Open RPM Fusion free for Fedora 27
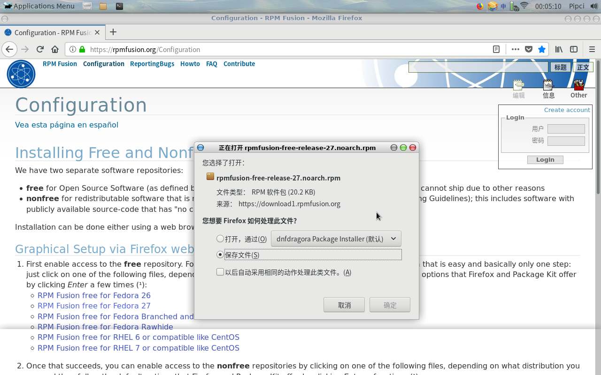The height and width of the screenshot is (375, 601). (94, 306)
